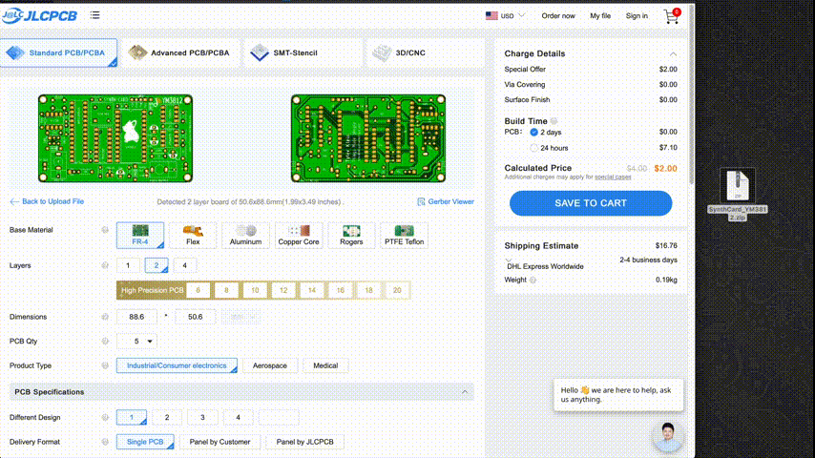This screenshot has width=815, height=458.
Task: Click the 88.6 dimension input field
Action: point(136,317)
